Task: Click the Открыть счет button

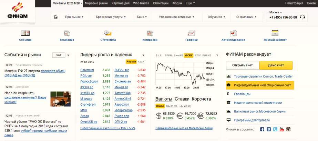Action: 243,65
